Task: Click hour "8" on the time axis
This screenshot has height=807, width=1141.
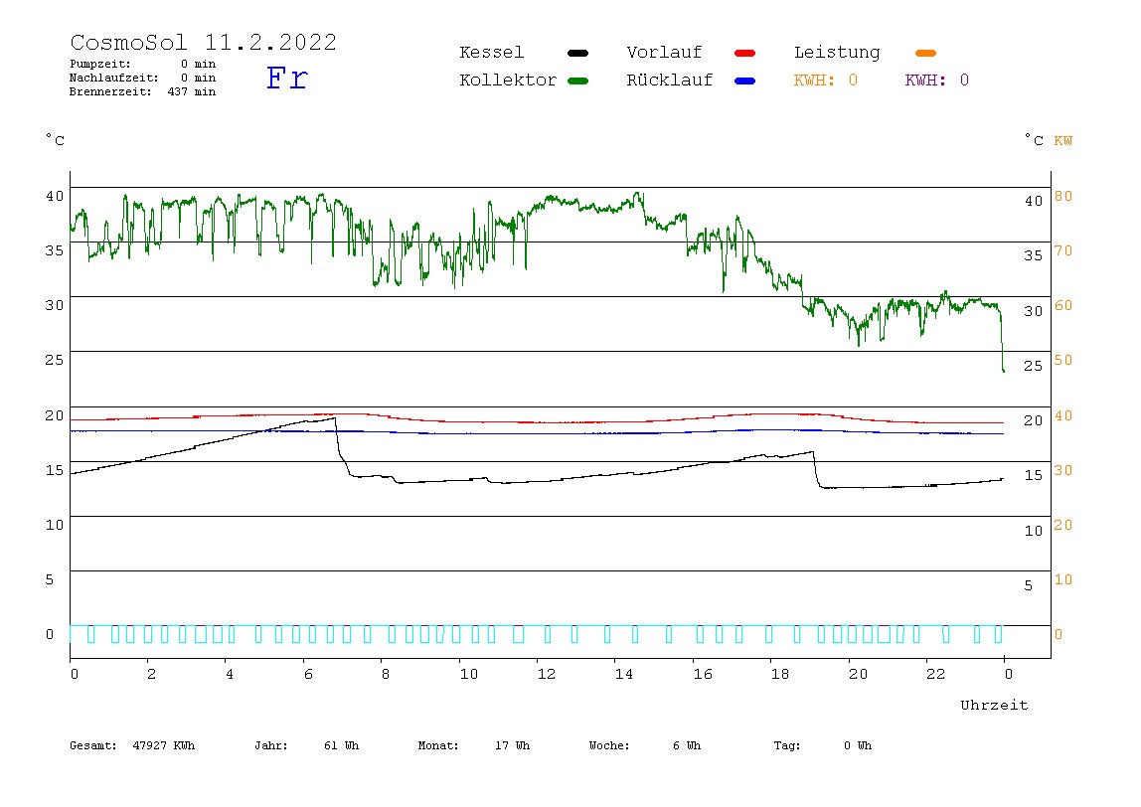Action: click(385, 675)
